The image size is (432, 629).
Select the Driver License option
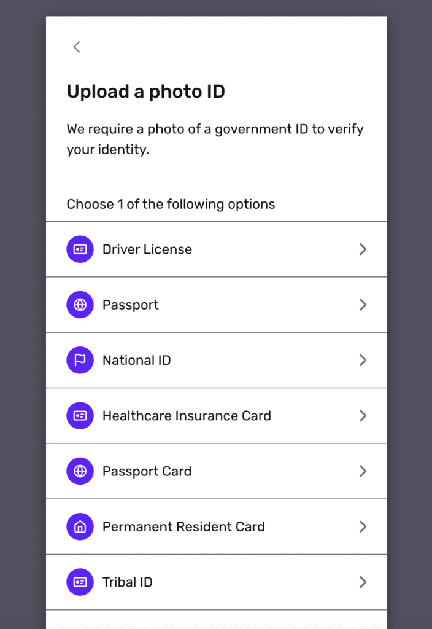click(216, 249)
